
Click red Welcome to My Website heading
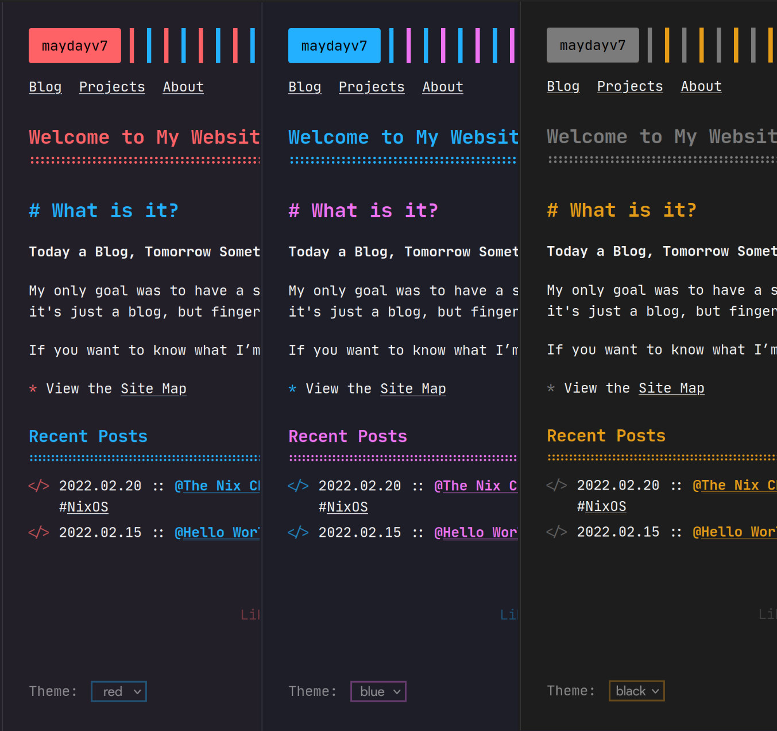145,137
